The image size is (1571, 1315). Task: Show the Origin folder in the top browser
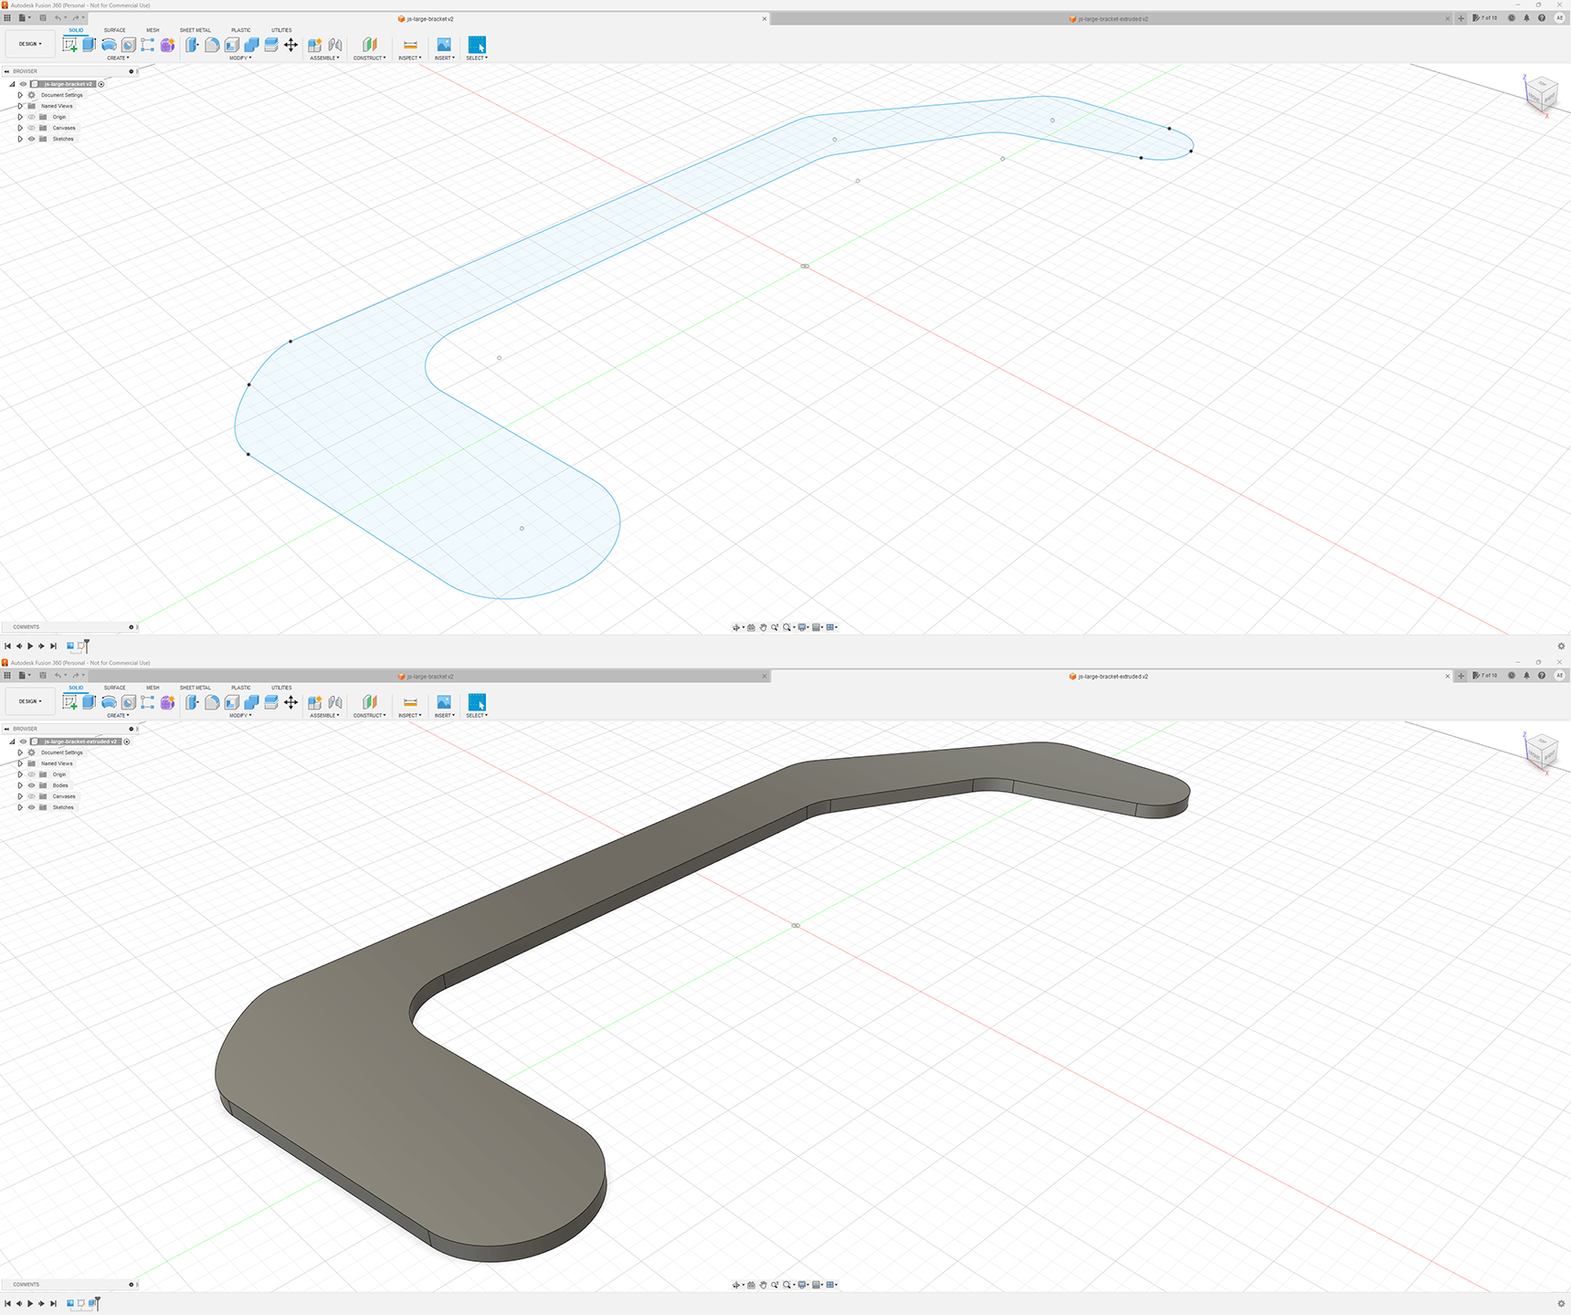(x=31, y=117)
